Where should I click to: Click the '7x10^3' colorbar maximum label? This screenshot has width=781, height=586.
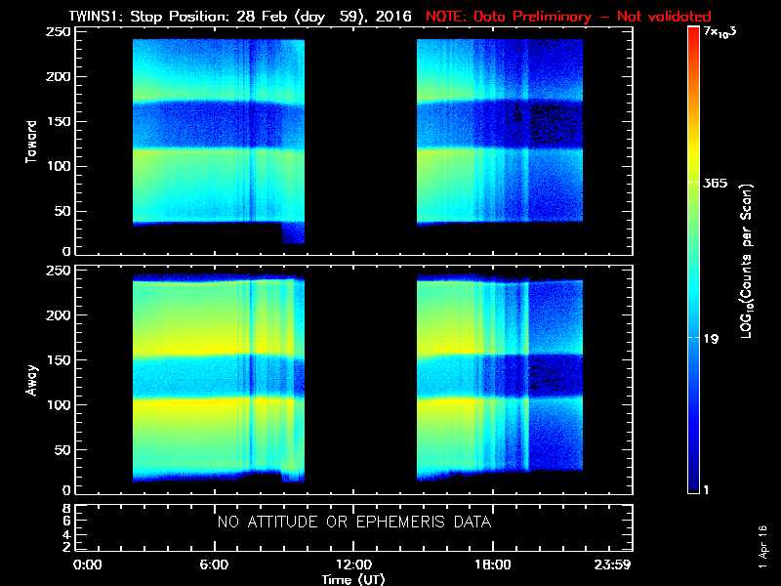tap(719, 32)
